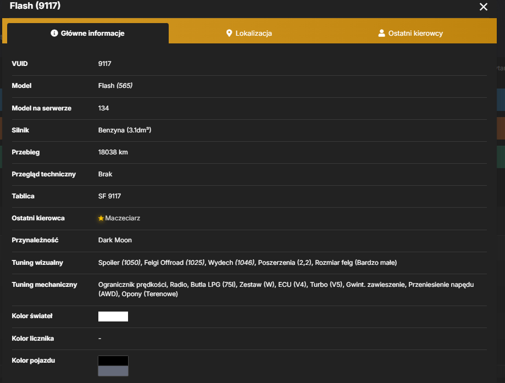Select the engine value Benzyna (3.1dm³)
This screenshot has height=383, width=505.
[125, 130]
